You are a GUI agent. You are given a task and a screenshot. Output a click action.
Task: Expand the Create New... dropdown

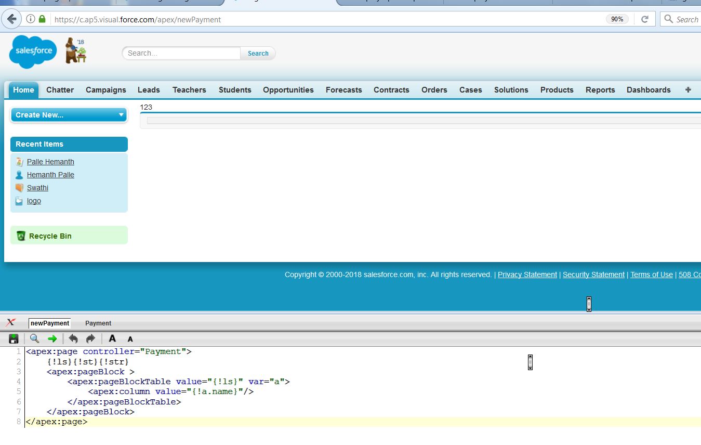pyautogui.click(x=69, y=115)
